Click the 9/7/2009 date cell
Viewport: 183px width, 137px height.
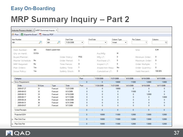[x=69, y=106]
